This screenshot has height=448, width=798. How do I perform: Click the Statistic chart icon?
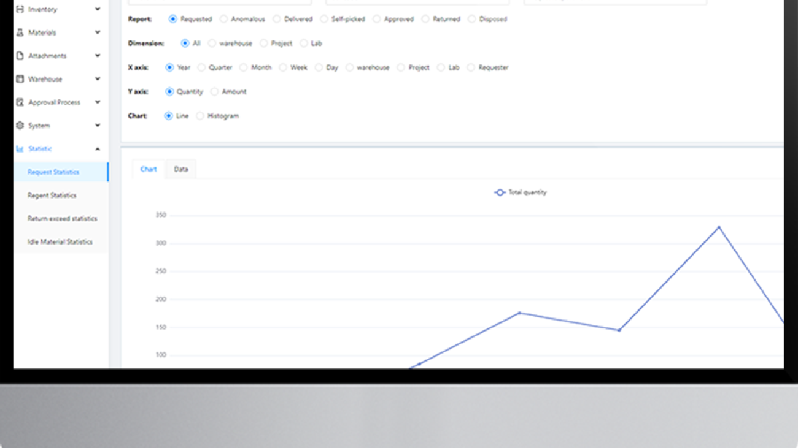20,149
